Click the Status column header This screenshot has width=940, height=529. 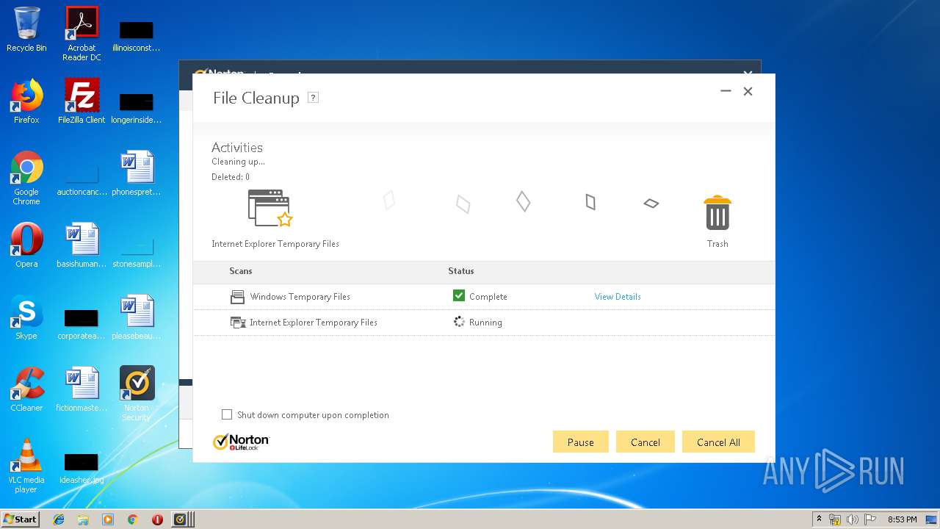click(461, 271)
